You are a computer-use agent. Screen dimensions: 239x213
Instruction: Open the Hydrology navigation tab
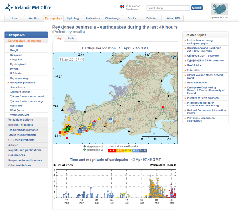[x=73, y=18]
